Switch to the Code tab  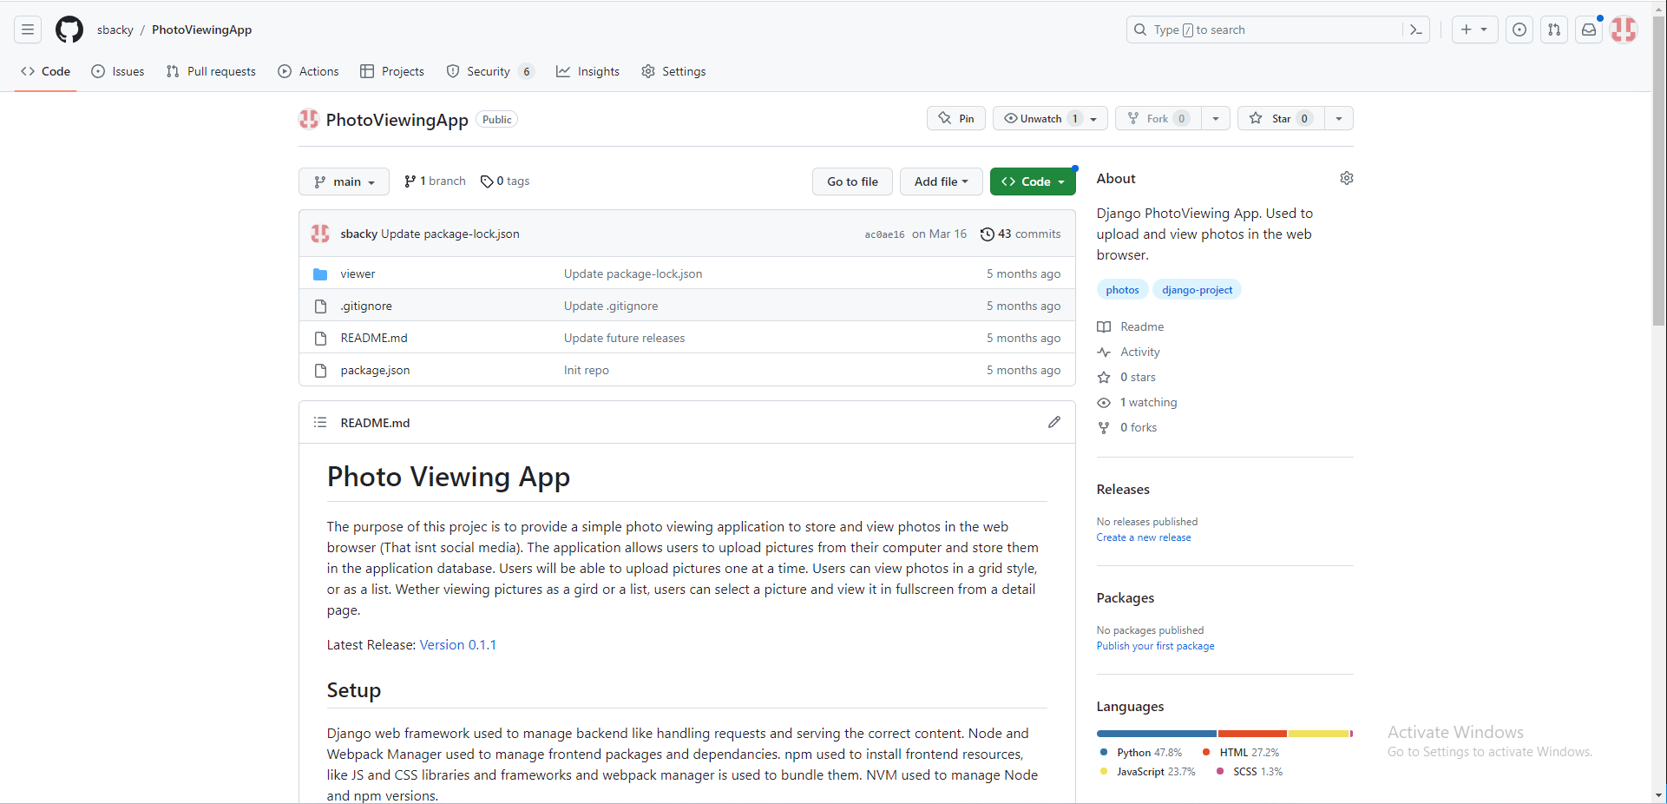tap(46, 71)
